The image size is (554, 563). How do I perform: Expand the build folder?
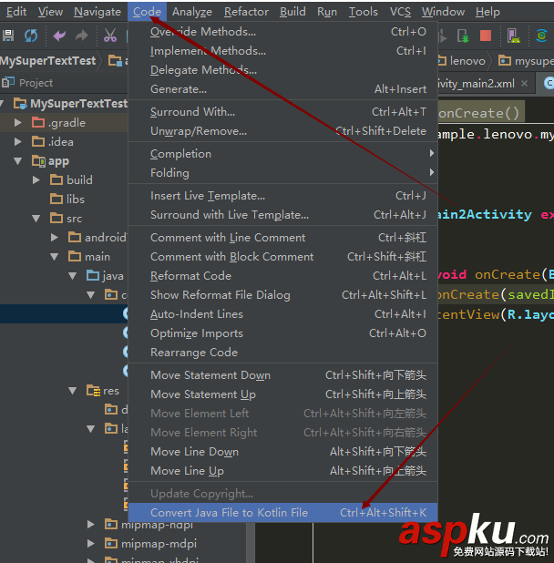36,179
